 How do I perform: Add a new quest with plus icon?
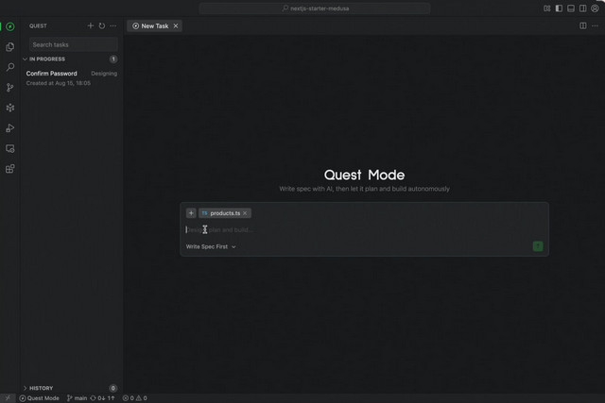[x=91, y=26]
